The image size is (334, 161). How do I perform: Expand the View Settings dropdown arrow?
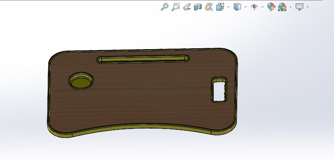tap(308, 7)
